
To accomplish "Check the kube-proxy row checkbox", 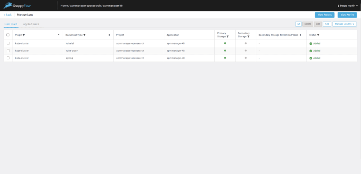I will (x=8, y=51).
